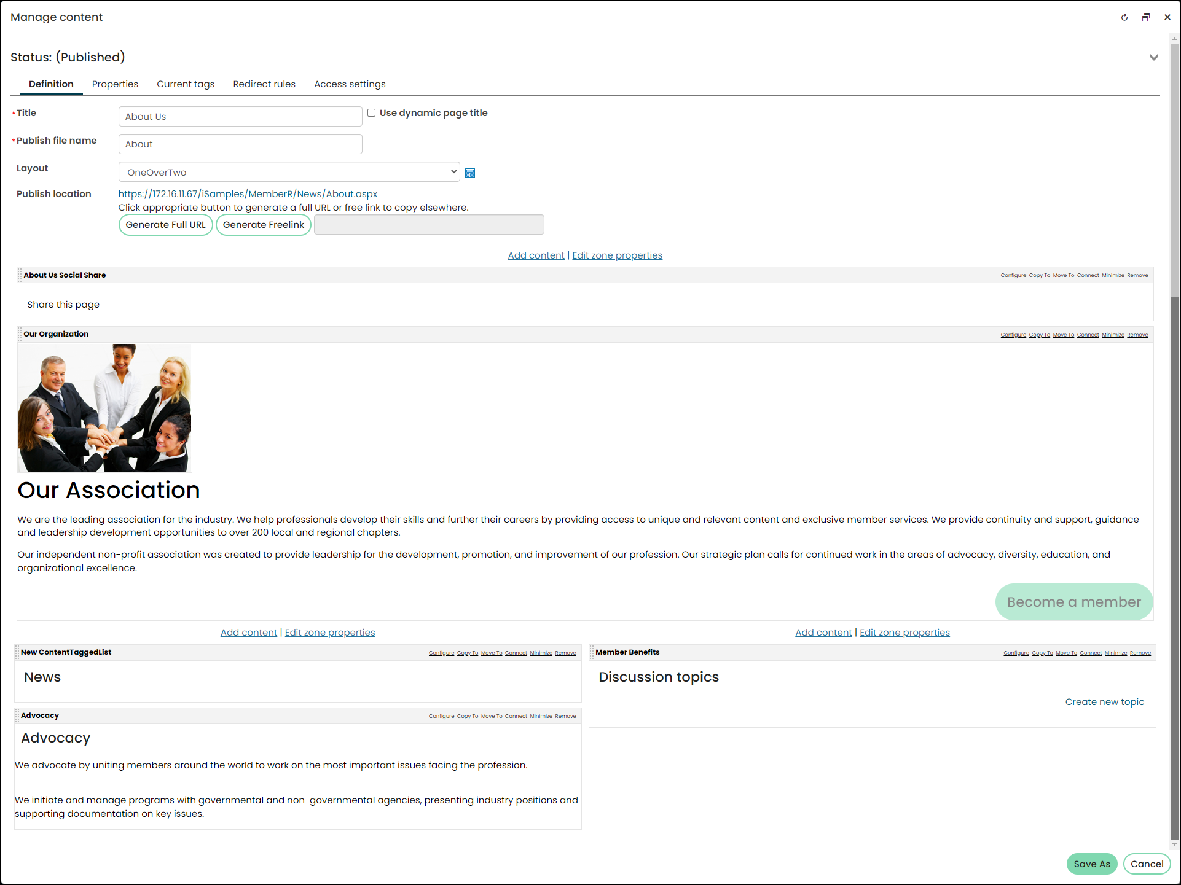Configure the New ContentTaggedList item
Viewport: 1181px width, 885px height.
pyautogui.click(x=442, y=653)
